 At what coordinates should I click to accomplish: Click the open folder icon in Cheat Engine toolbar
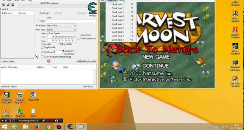click(8, 5)
